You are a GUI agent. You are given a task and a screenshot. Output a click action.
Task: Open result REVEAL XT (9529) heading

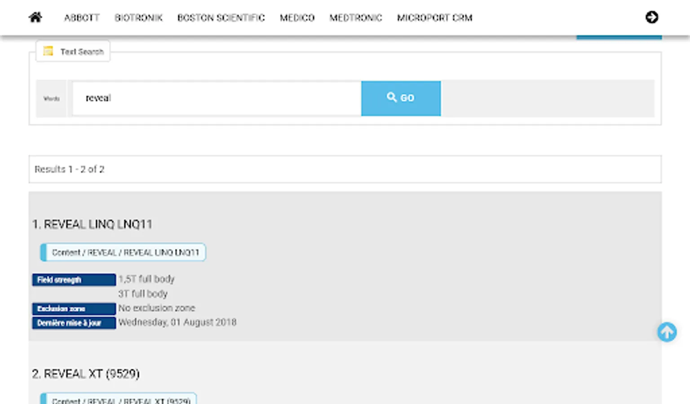coord(86,374)
